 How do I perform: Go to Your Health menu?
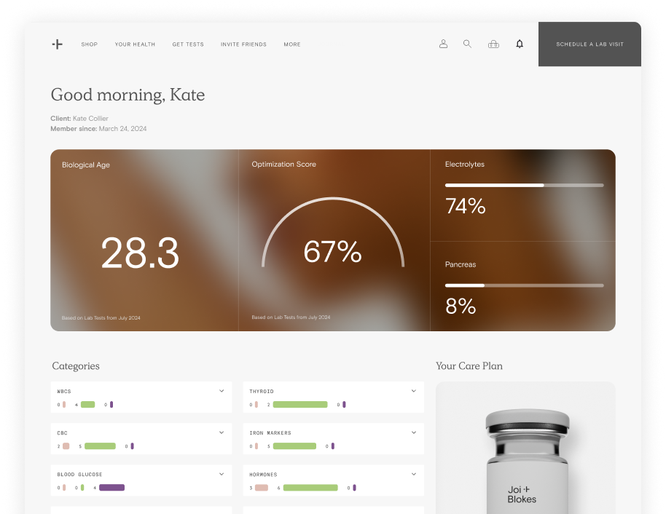click(x=135, y=44)
